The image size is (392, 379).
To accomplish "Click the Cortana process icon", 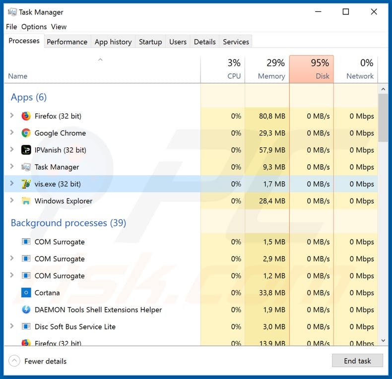I will click(26, 293).
